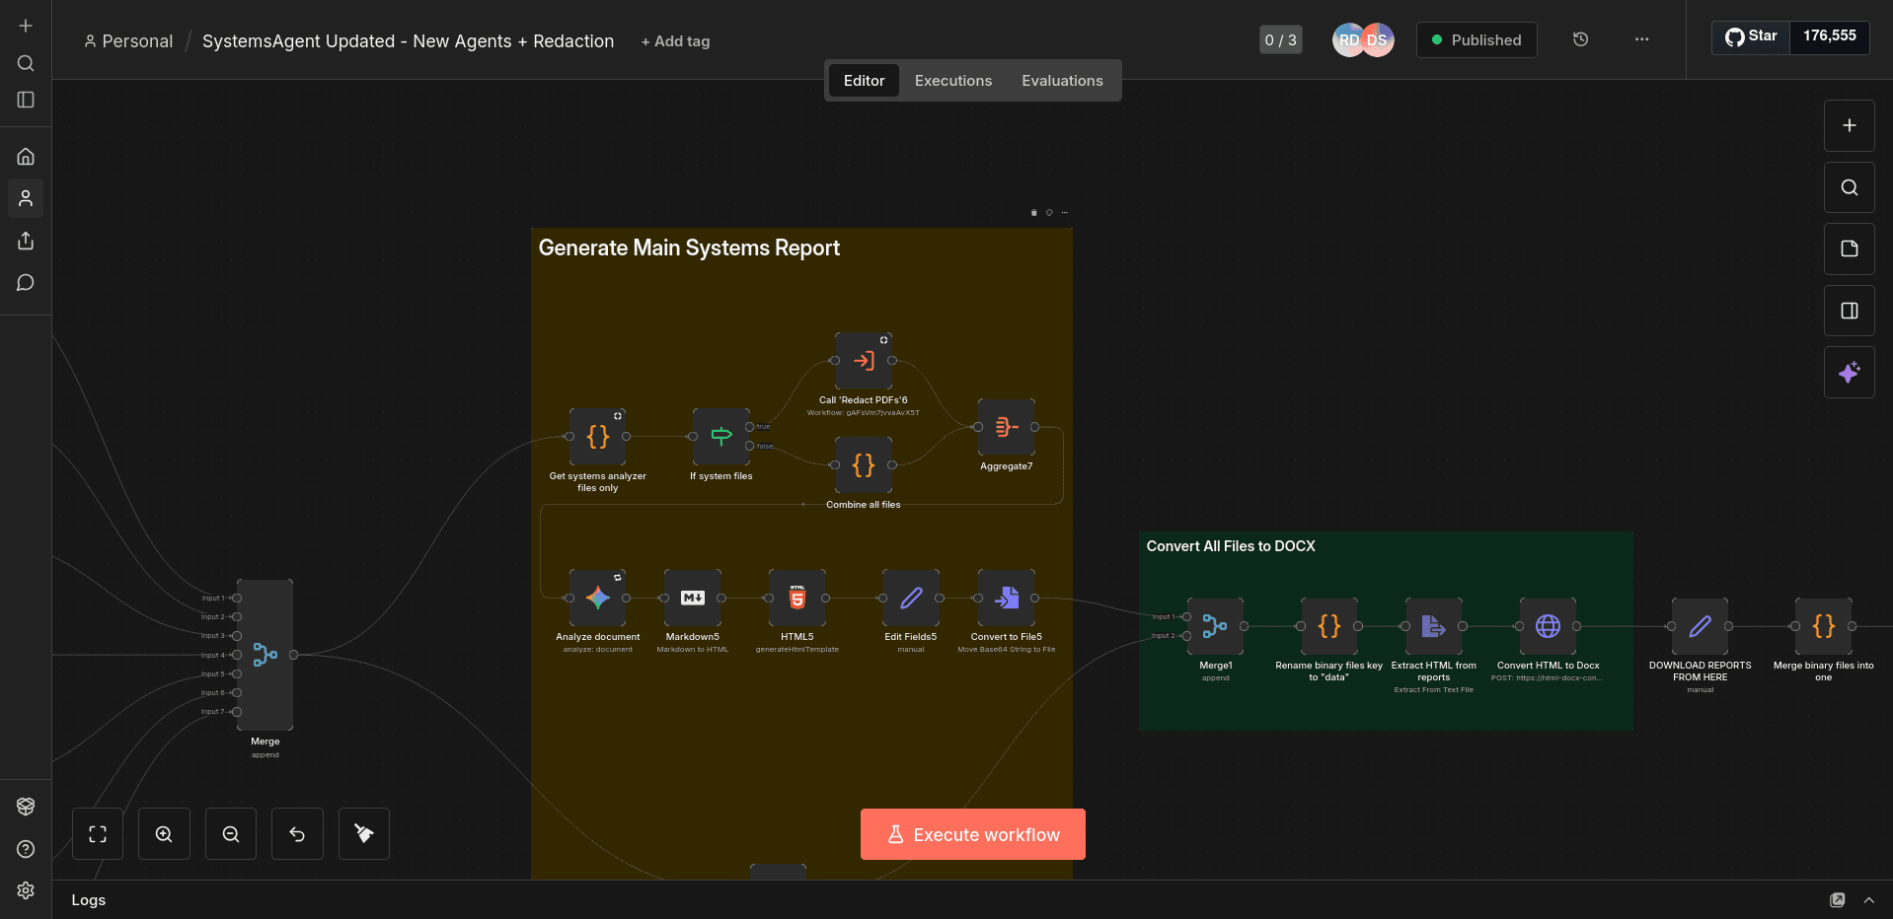Image resolution: width=1893 pixels, height=919 pixels.
Task: Open the Generate Main Systems Report note options
Action: 1064,212
